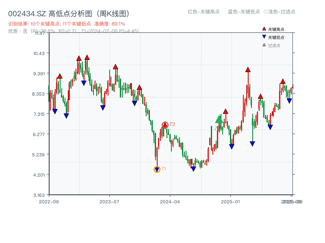Click the 10.43 y-axis price label

[x=39, y=53]
